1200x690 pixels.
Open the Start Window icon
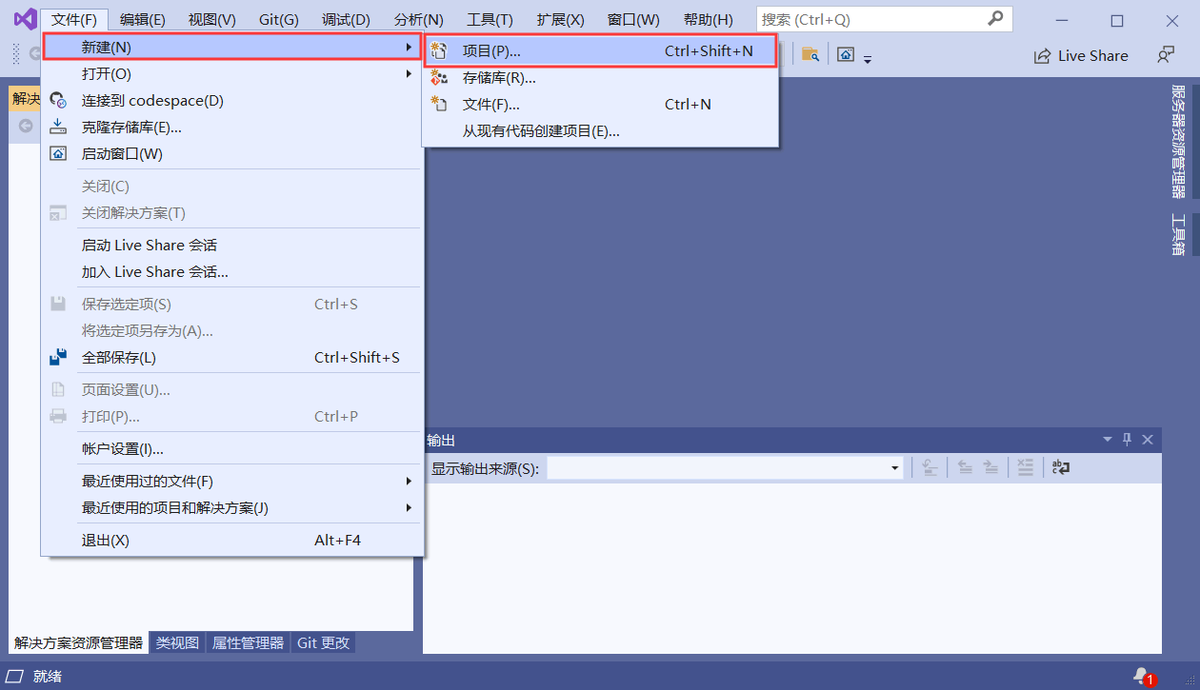click(x=57, y=153)
